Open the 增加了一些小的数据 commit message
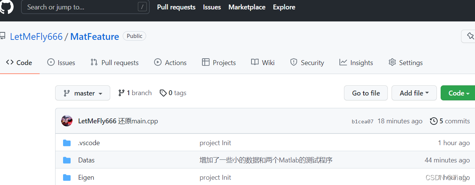This screenshot has height=185, width=475. (x=266, y=160)
